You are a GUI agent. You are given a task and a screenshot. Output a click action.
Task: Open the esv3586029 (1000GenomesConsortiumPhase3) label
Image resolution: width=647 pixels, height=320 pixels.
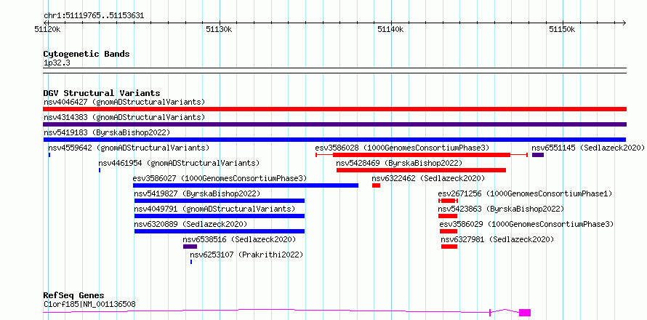pos(526,224)
